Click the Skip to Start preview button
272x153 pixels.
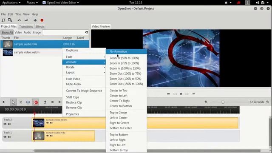168,94
